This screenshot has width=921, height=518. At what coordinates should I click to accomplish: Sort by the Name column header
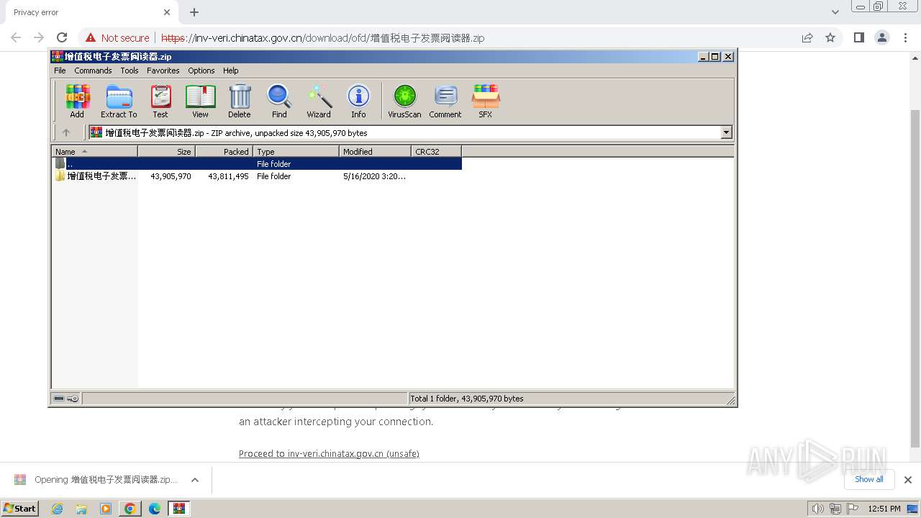[94, 151]
